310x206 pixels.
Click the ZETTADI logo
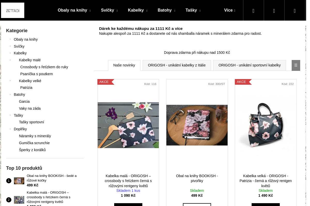pyautogui.click(x=13, y=10)
